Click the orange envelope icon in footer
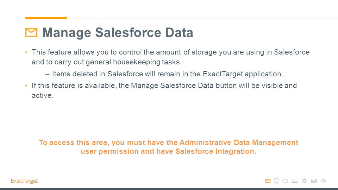Image resolution: width=338 pixels, height=190 pixels. [268, 181]
